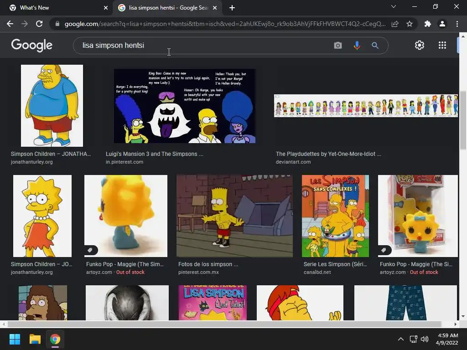Open a new browser tab
This screenshot has height=350, width=467.
(x=232, y=8)
